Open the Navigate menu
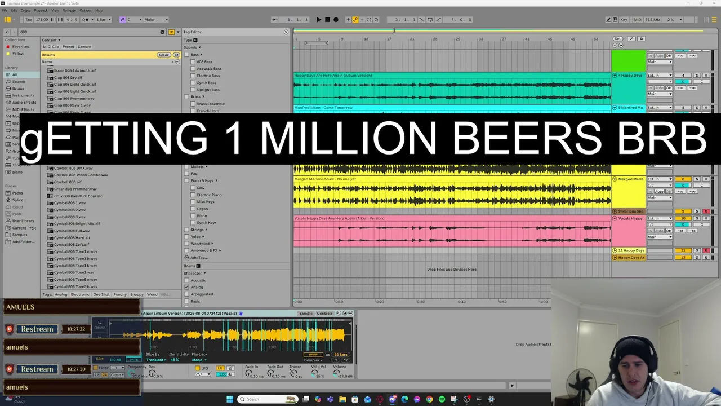Image resolution: width=721 pixels, height=406 pixels. click(x=69, y=10)
